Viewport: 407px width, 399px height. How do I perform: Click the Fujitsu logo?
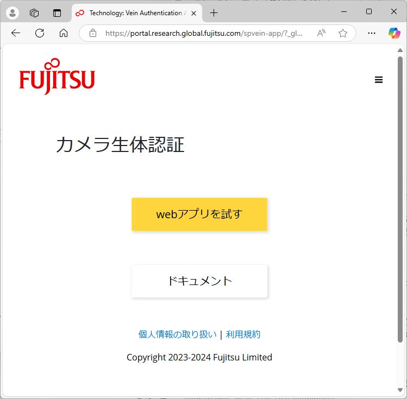click(57, 77)
